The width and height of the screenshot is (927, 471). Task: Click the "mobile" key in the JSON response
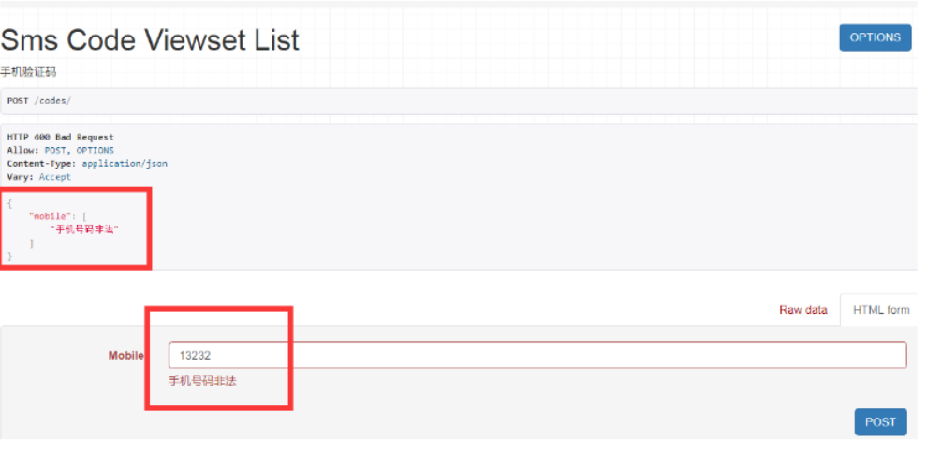coord(50,216)
